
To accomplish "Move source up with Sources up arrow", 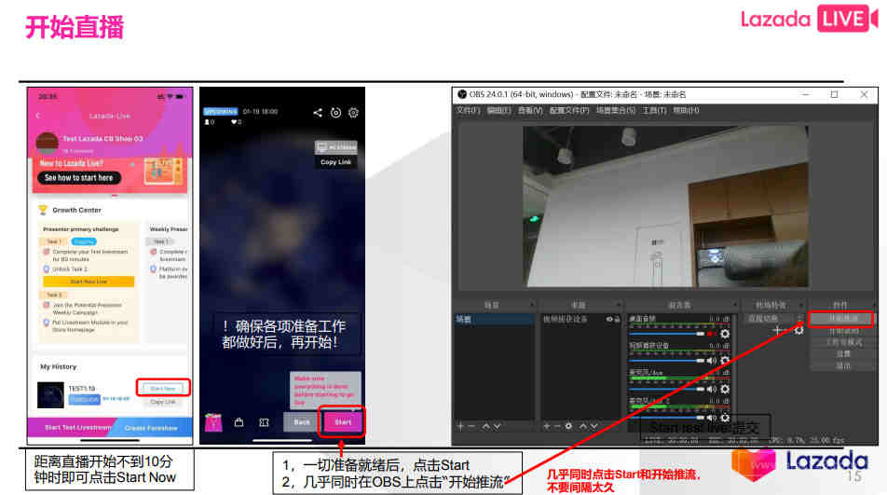I will [x=583, y=427].
